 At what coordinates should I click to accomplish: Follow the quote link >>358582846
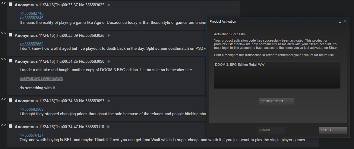coord(31,18)
